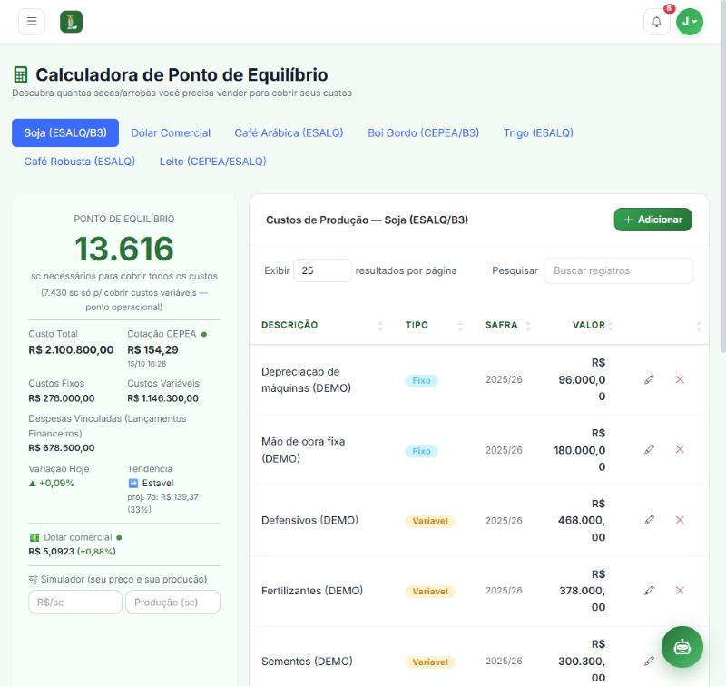Click the green Variação Hoje up triangle
The image size is (726, 686).
[32, 484]
